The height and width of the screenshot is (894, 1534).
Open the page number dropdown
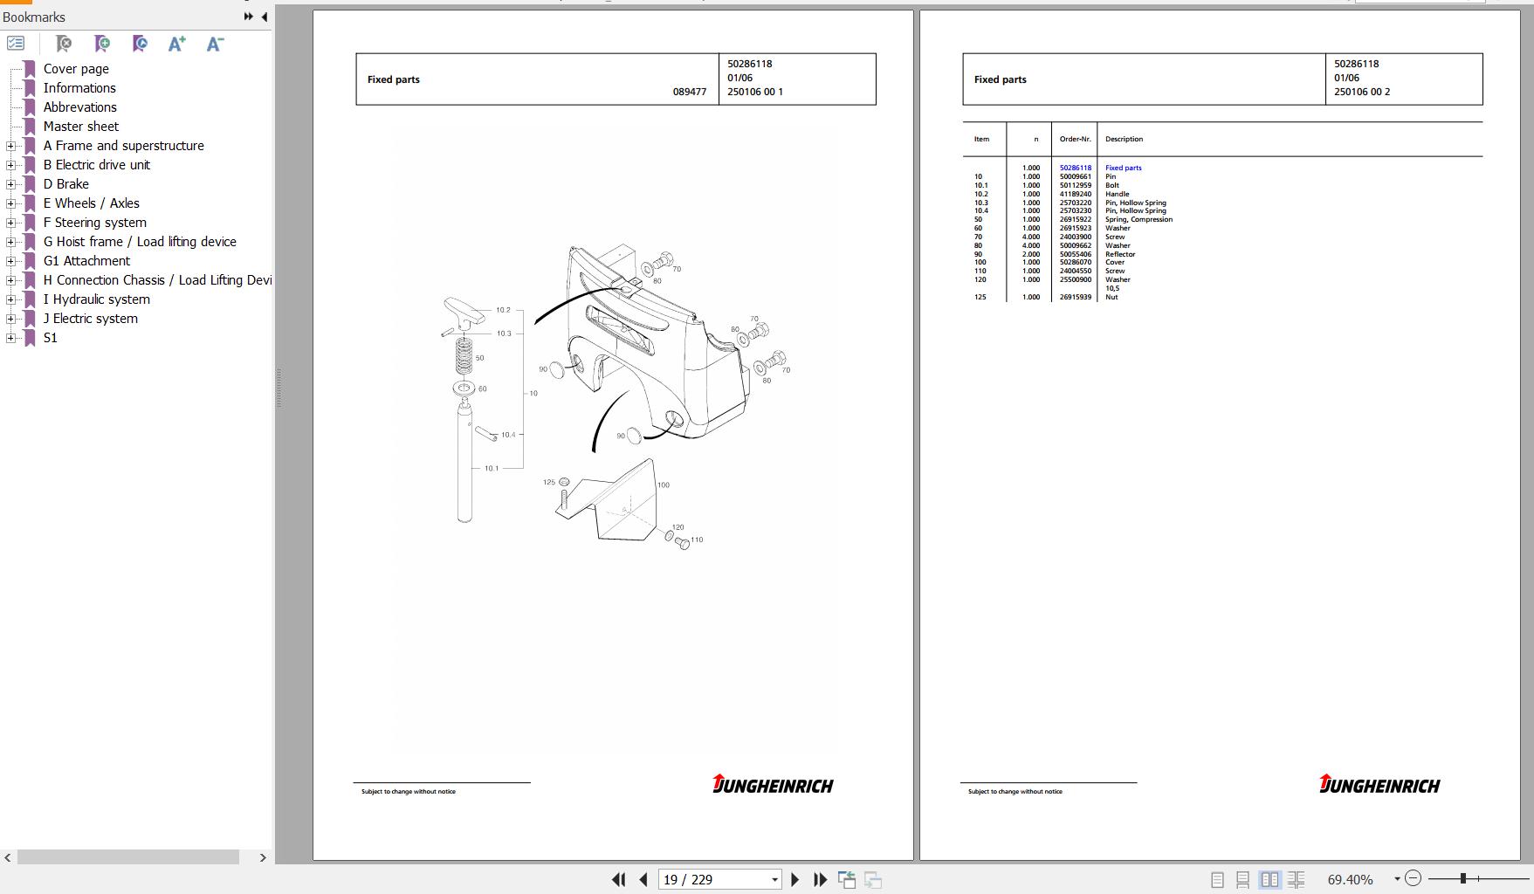click(x=774, y=880)
